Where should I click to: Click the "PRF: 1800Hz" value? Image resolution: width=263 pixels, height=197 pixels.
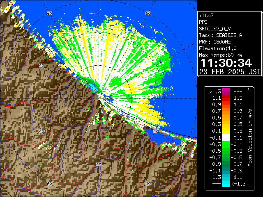(215, 42)
